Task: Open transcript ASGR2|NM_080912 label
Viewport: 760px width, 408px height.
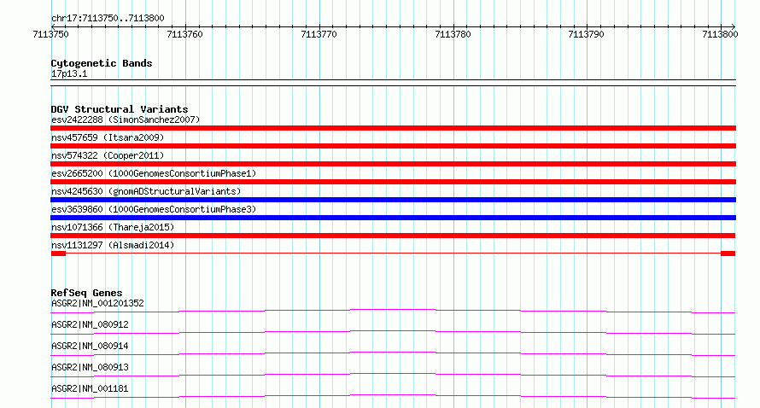Action: coord(90,324)
